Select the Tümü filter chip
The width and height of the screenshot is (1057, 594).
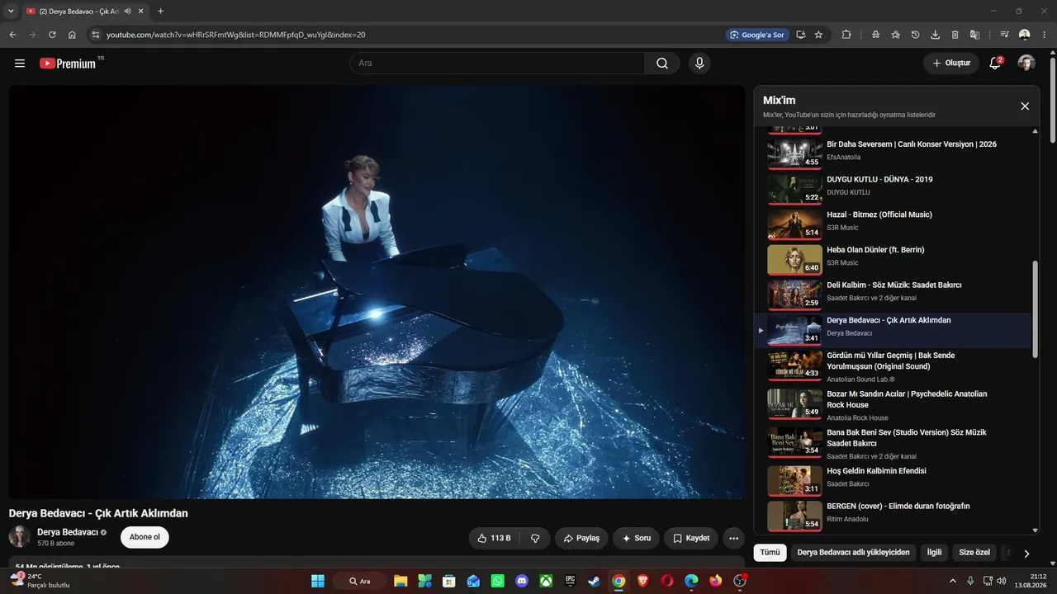pos(770,553)
